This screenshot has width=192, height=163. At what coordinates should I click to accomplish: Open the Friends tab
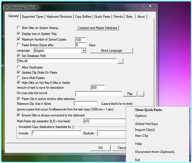[118, 16]
